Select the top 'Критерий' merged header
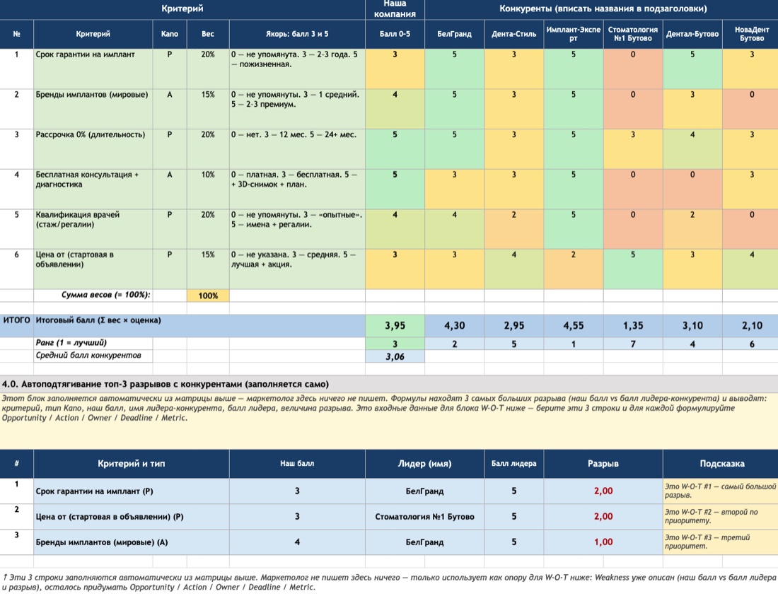Viewport: 778px width, 596px height. (182, 9)
